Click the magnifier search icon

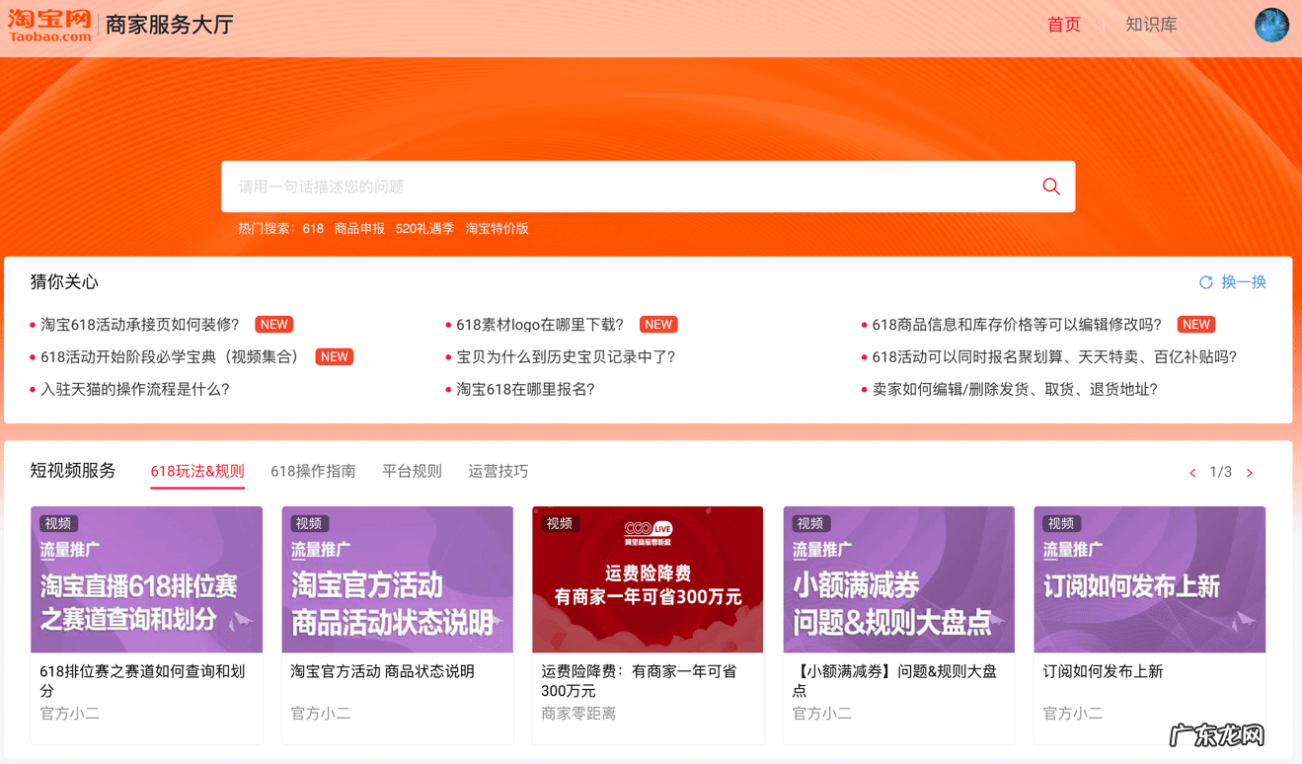pyautogui.click(x=1051, y=187)
